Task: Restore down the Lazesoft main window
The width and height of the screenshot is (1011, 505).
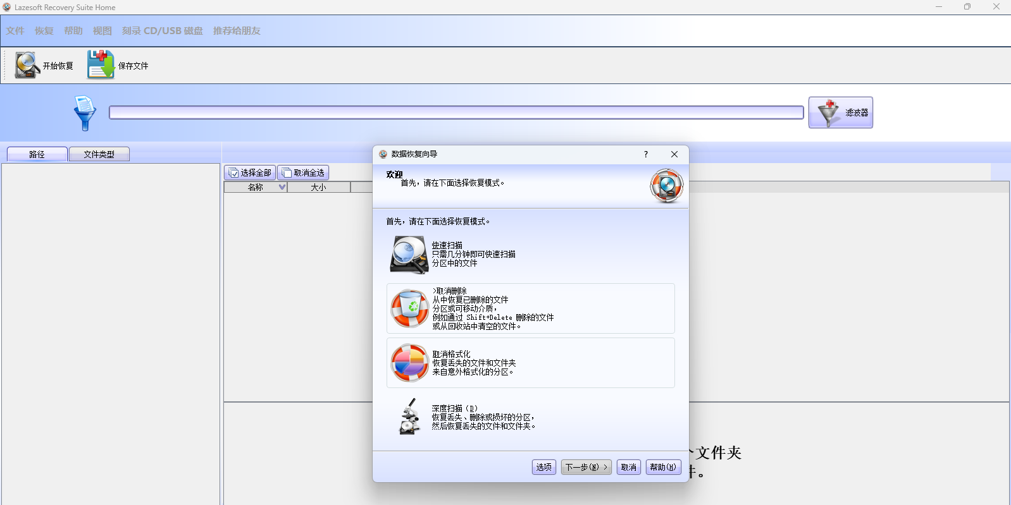Action: [x=967, y=7]
